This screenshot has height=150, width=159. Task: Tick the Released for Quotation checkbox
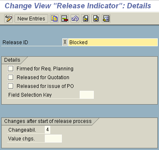[x=10, y=77]
